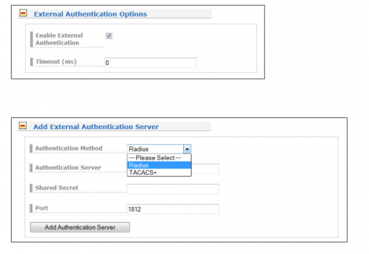Viewport: 369px width, 254px height.
Task: Click into the Port field showing 1812
Action: click(x=172, y=209)
